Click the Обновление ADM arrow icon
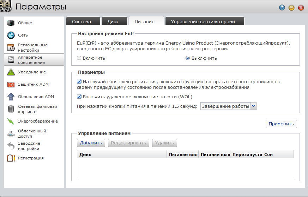The height and width of the screenshot is (197, 308). pos(11,97)
